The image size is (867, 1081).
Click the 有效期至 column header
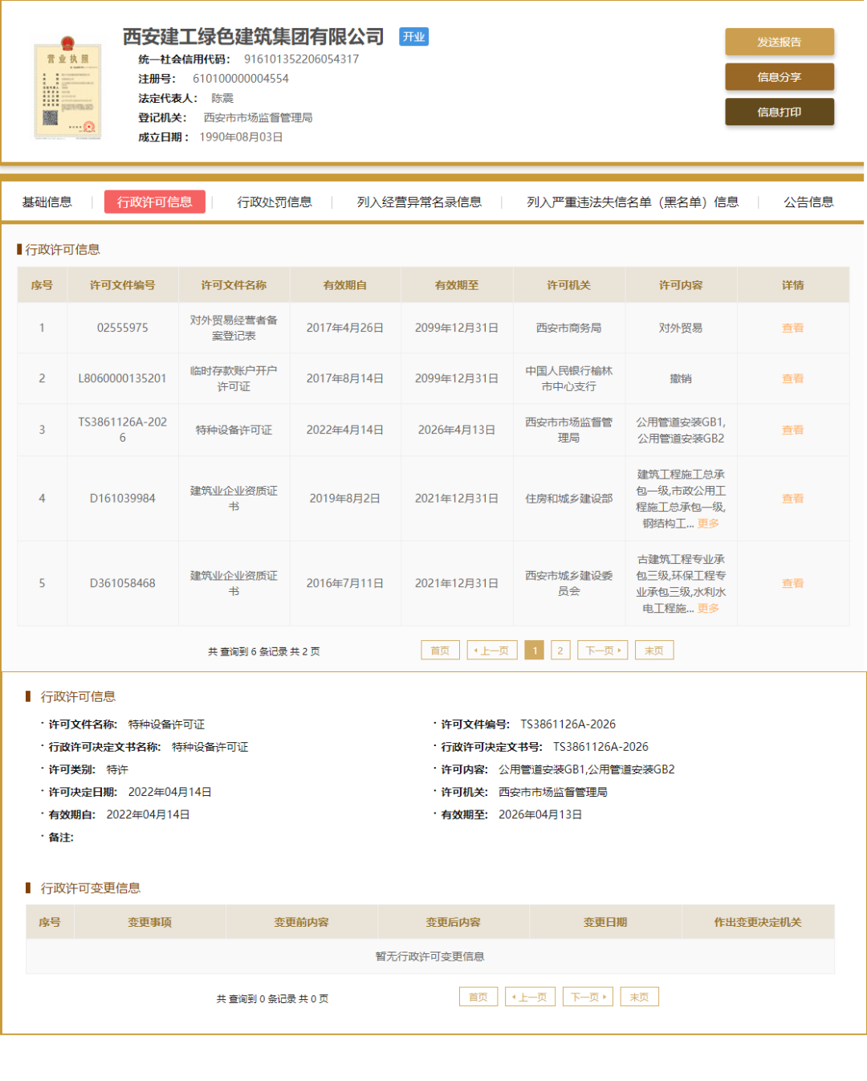click(457, 285)
